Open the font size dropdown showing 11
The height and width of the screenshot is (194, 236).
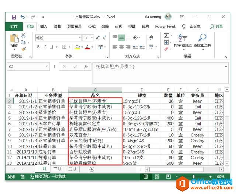tap(92, 38)
